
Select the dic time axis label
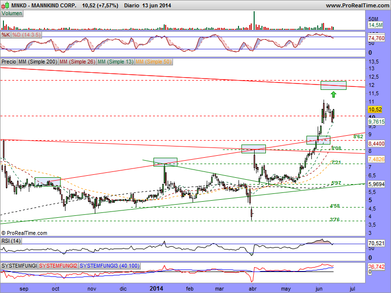[x=123, y=289]
